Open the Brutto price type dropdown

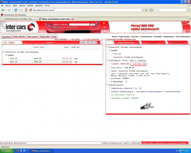(84, 42)
